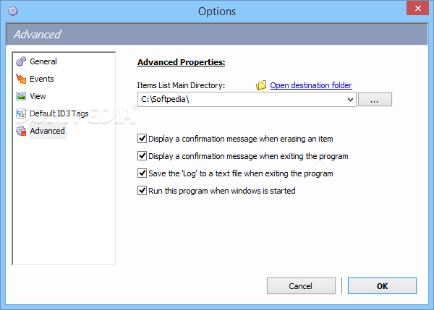The image size is (434, 310).
Task: Click the View picture icon
Action: click(21, 96)
